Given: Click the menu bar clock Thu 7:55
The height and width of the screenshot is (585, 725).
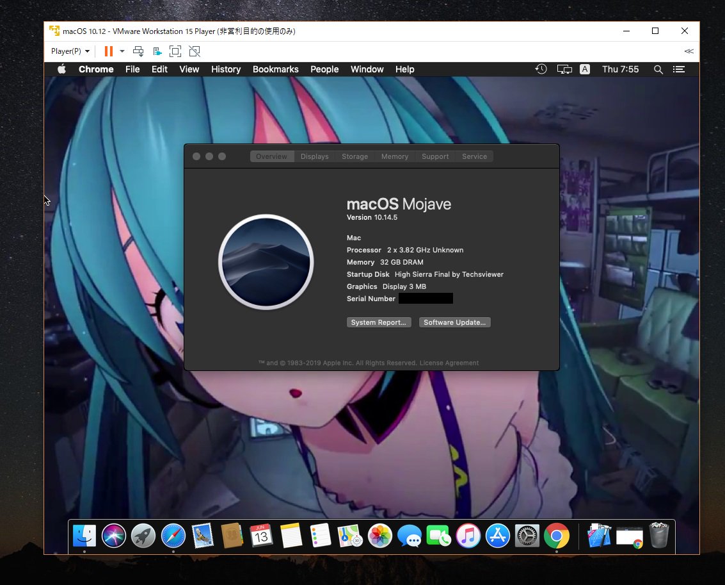Looking at the screenshot, I should pos(620,69).
